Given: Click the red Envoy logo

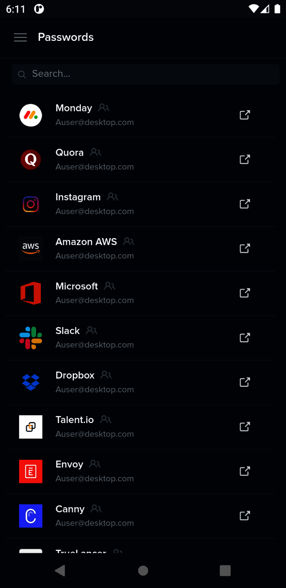Looking at the screenshot, I should tap(31, 471).
